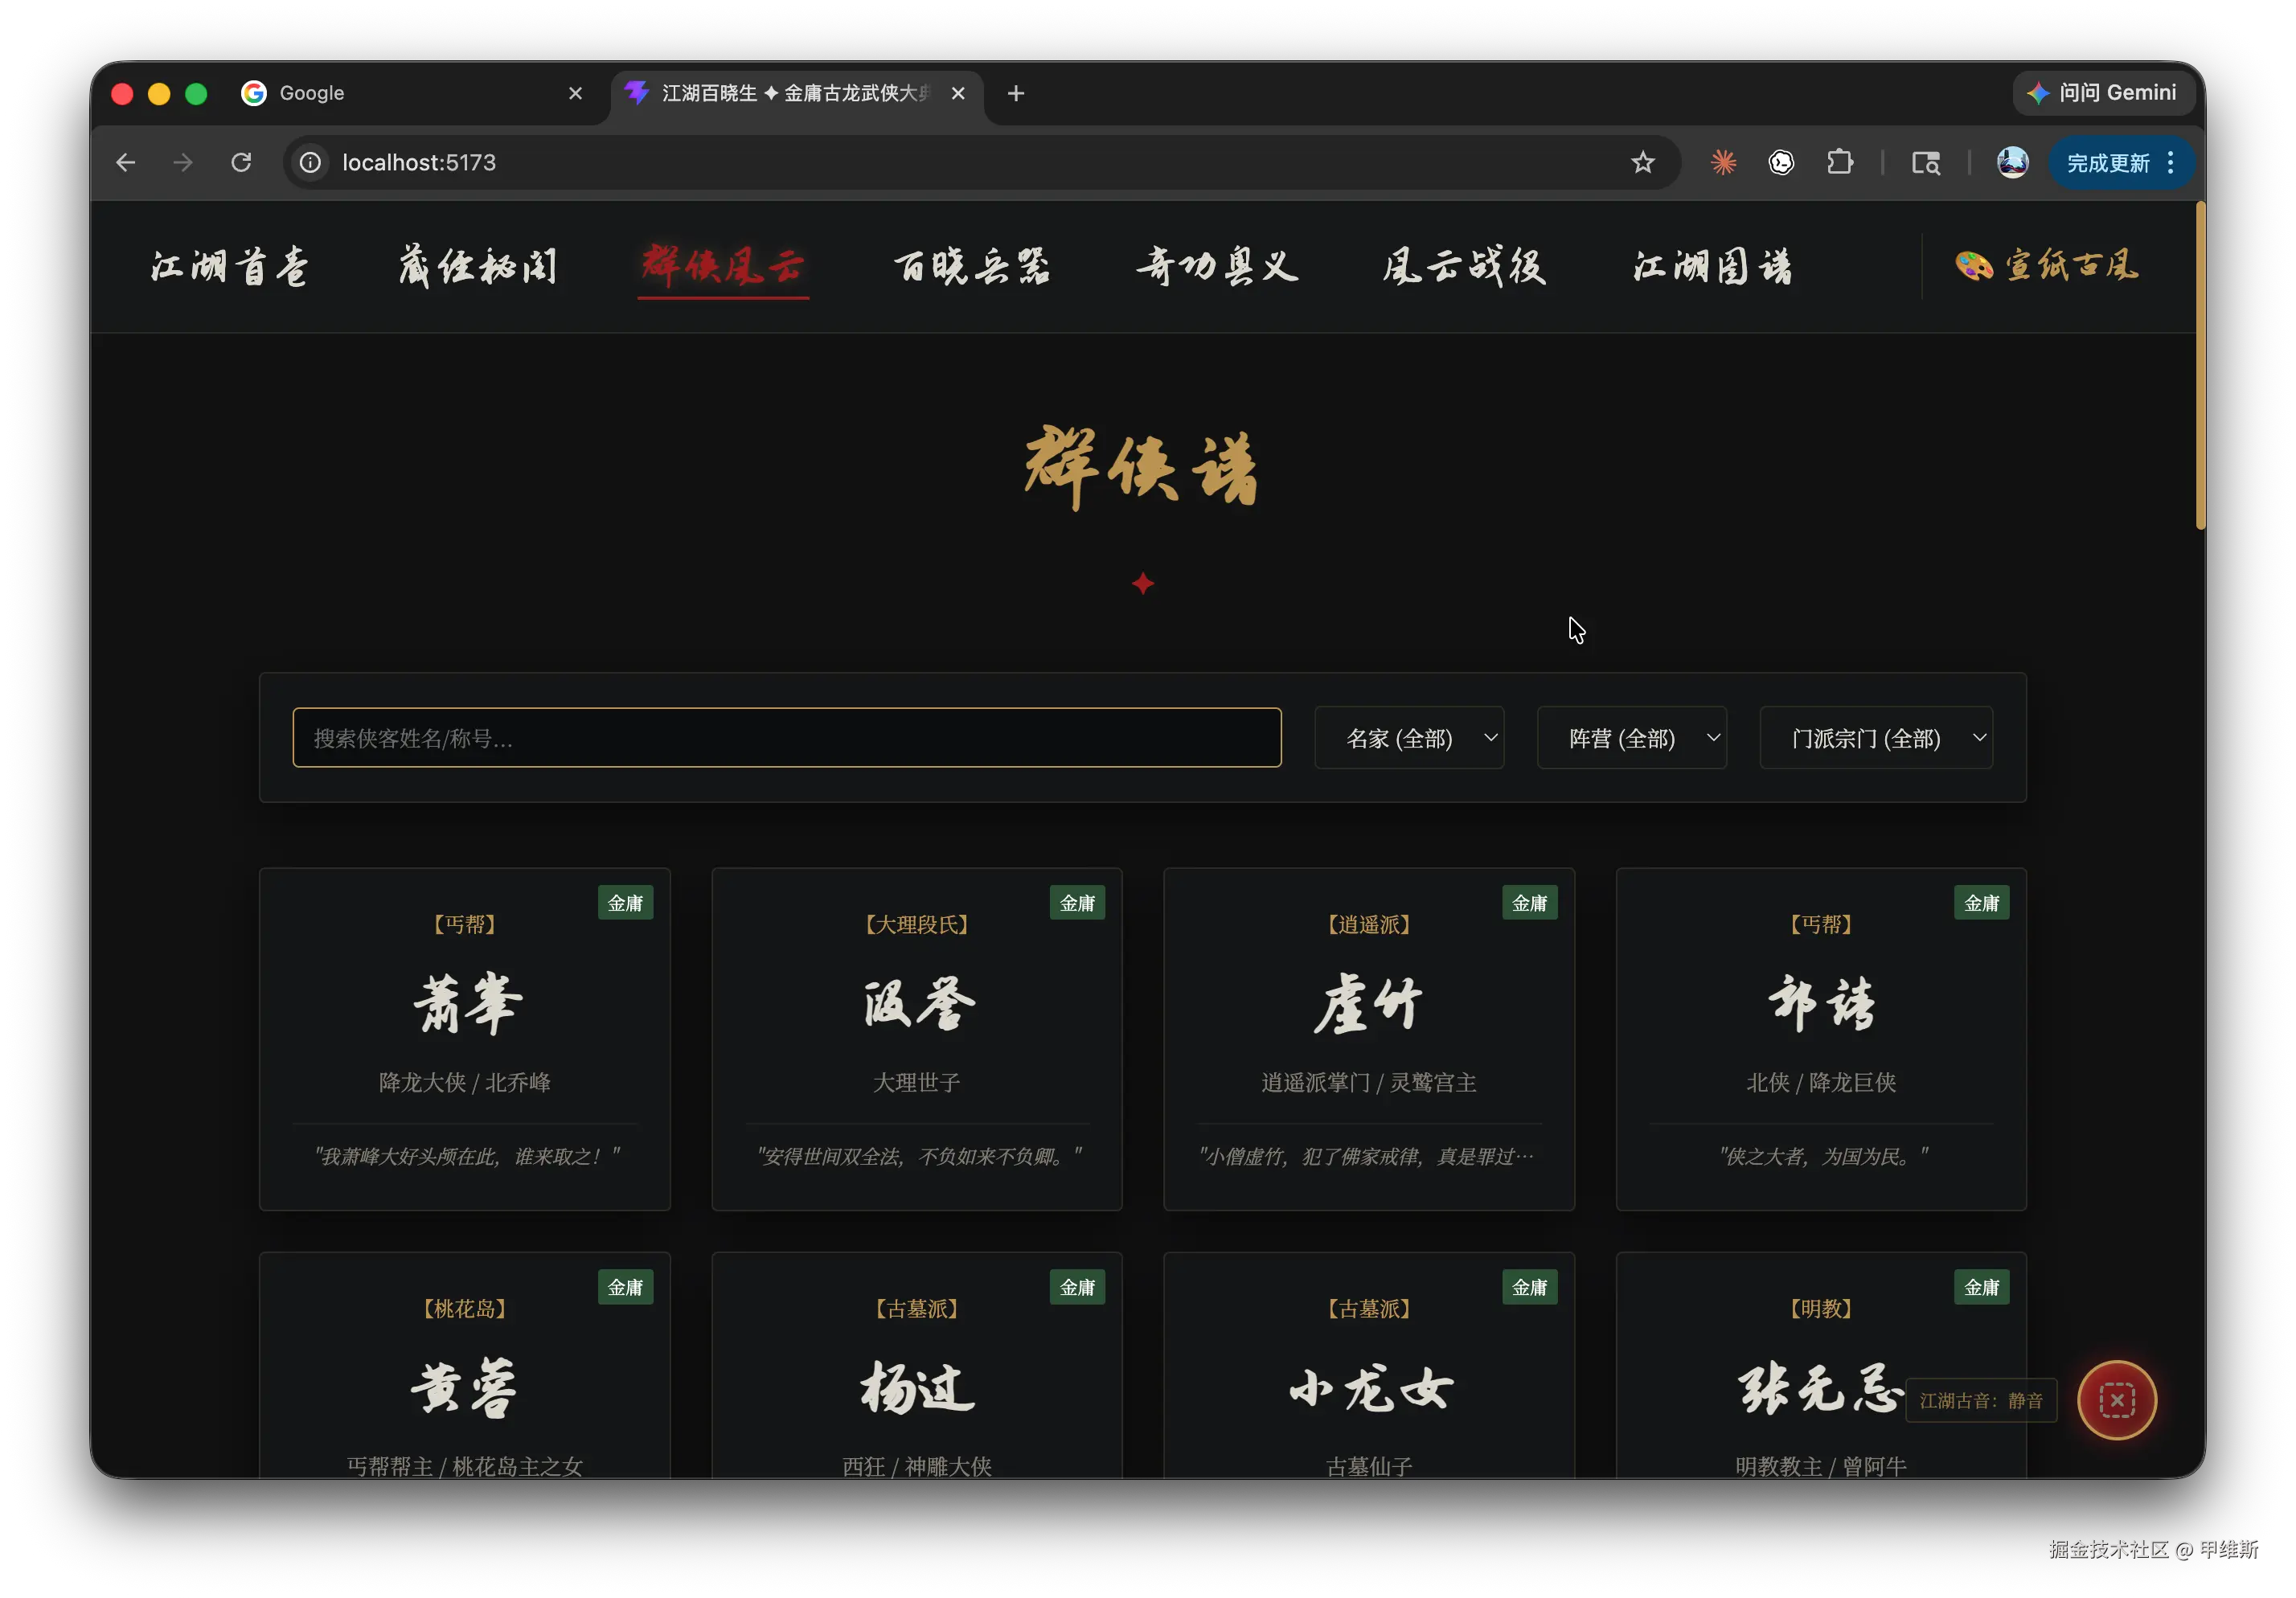Image resolution: width=2296 pixels, height=1598 pixels.
Task: Open the 虚竹 character card
Action: pos(1369,1039)
